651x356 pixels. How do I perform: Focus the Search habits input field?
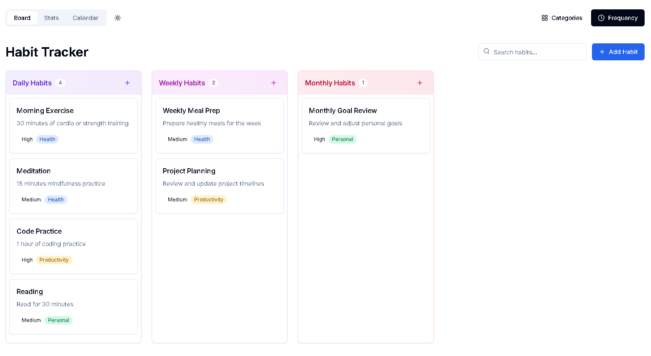pos(538,52)
